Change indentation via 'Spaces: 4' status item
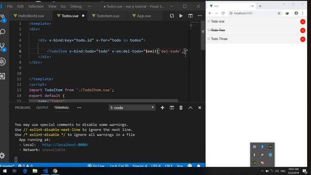Viewport: 311px width, 175px height. tap(139, 166)
